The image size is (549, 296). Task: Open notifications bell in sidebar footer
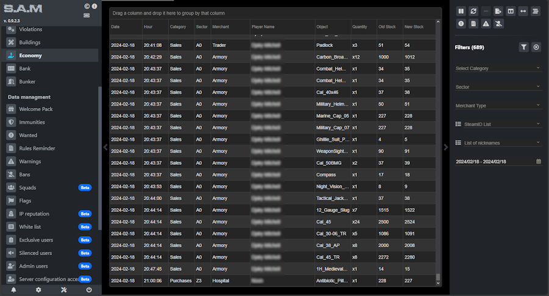click(x=13, y=290)
